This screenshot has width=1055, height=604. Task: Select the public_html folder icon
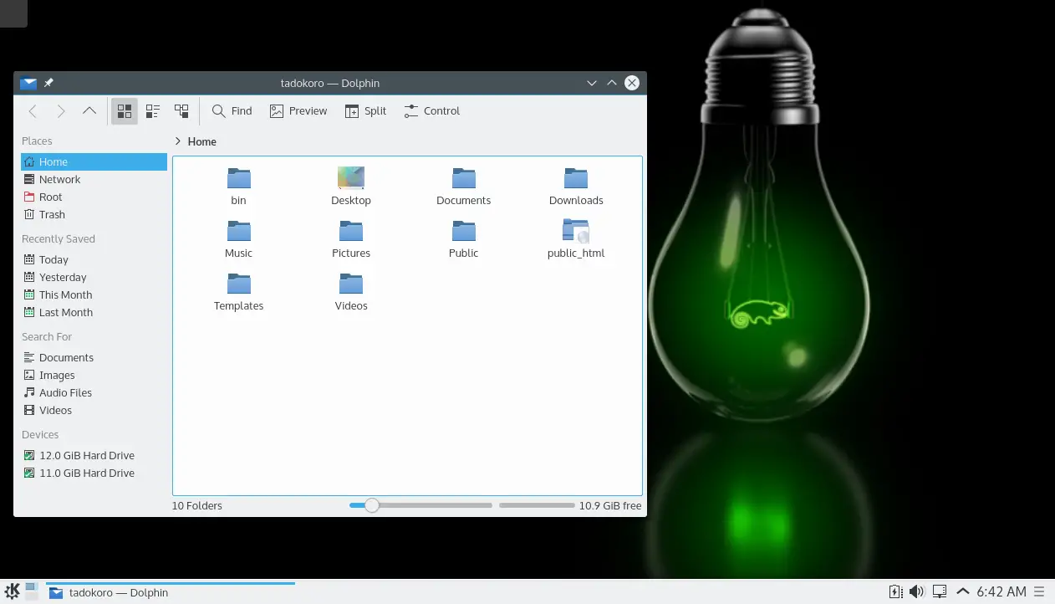tap(576, 231)
